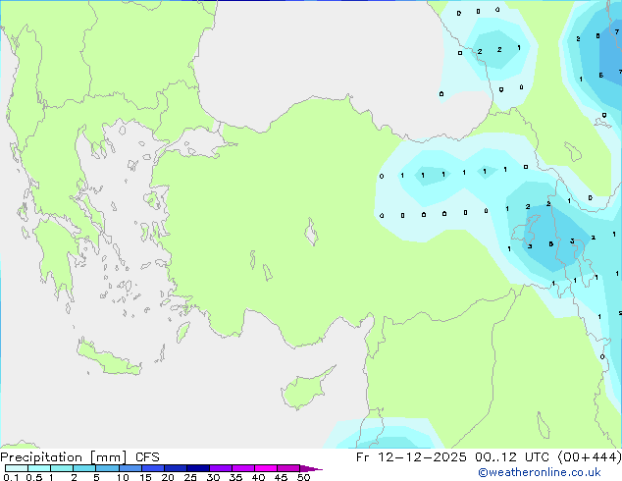This screenshot has width=622, height=481.
Task: Click the 'Fr 12-12-2025' date text
Action: [x=411, y=457]
